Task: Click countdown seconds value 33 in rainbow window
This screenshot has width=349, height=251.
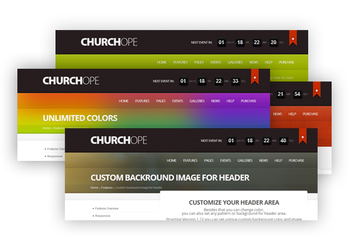Action: tap(235, 81)
